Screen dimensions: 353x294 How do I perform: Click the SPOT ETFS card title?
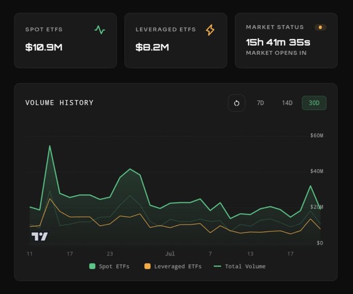(44, 30)
